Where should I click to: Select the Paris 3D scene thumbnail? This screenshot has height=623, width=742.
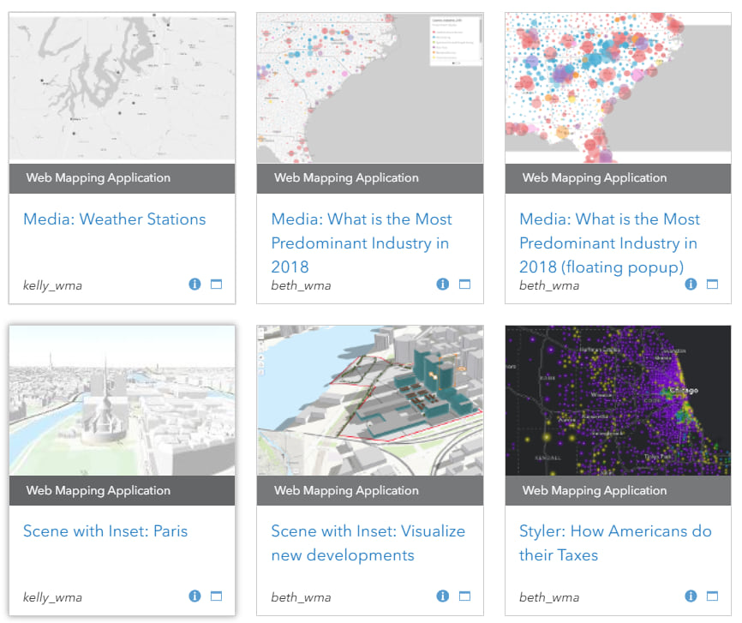[x=122, y=400]
